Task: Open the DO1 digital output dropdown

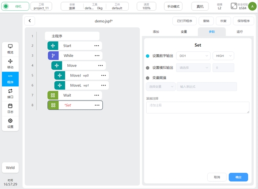Action: coord(194,56)
